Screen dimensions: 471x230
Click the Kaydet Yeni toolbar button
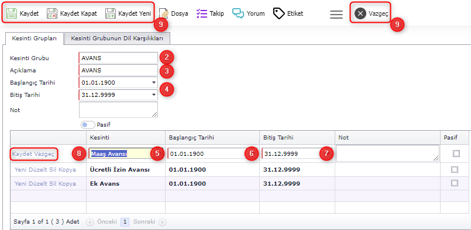pyautogui.click(x=128, y=13)
